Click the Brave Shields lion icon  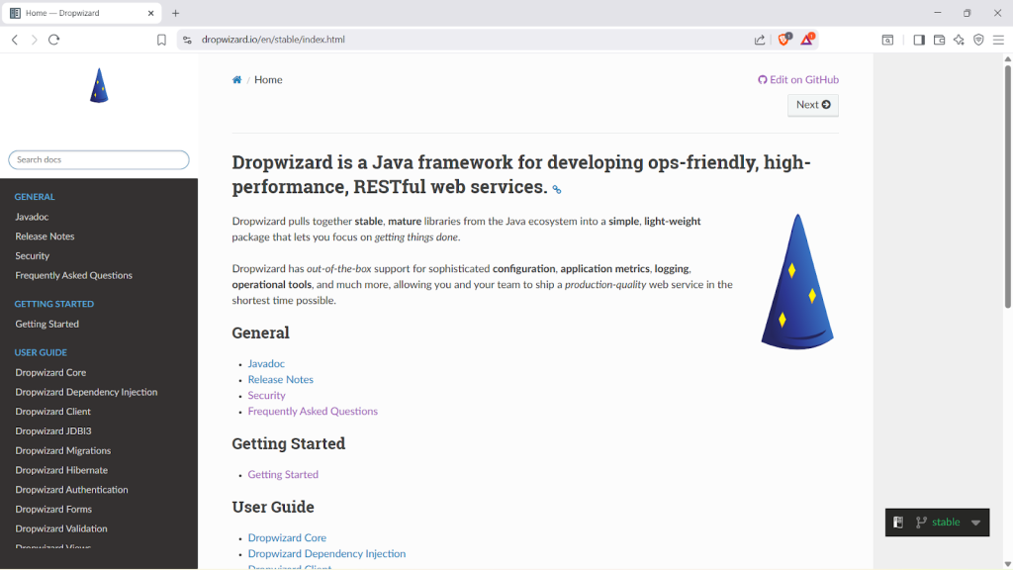tap(784, 40)
